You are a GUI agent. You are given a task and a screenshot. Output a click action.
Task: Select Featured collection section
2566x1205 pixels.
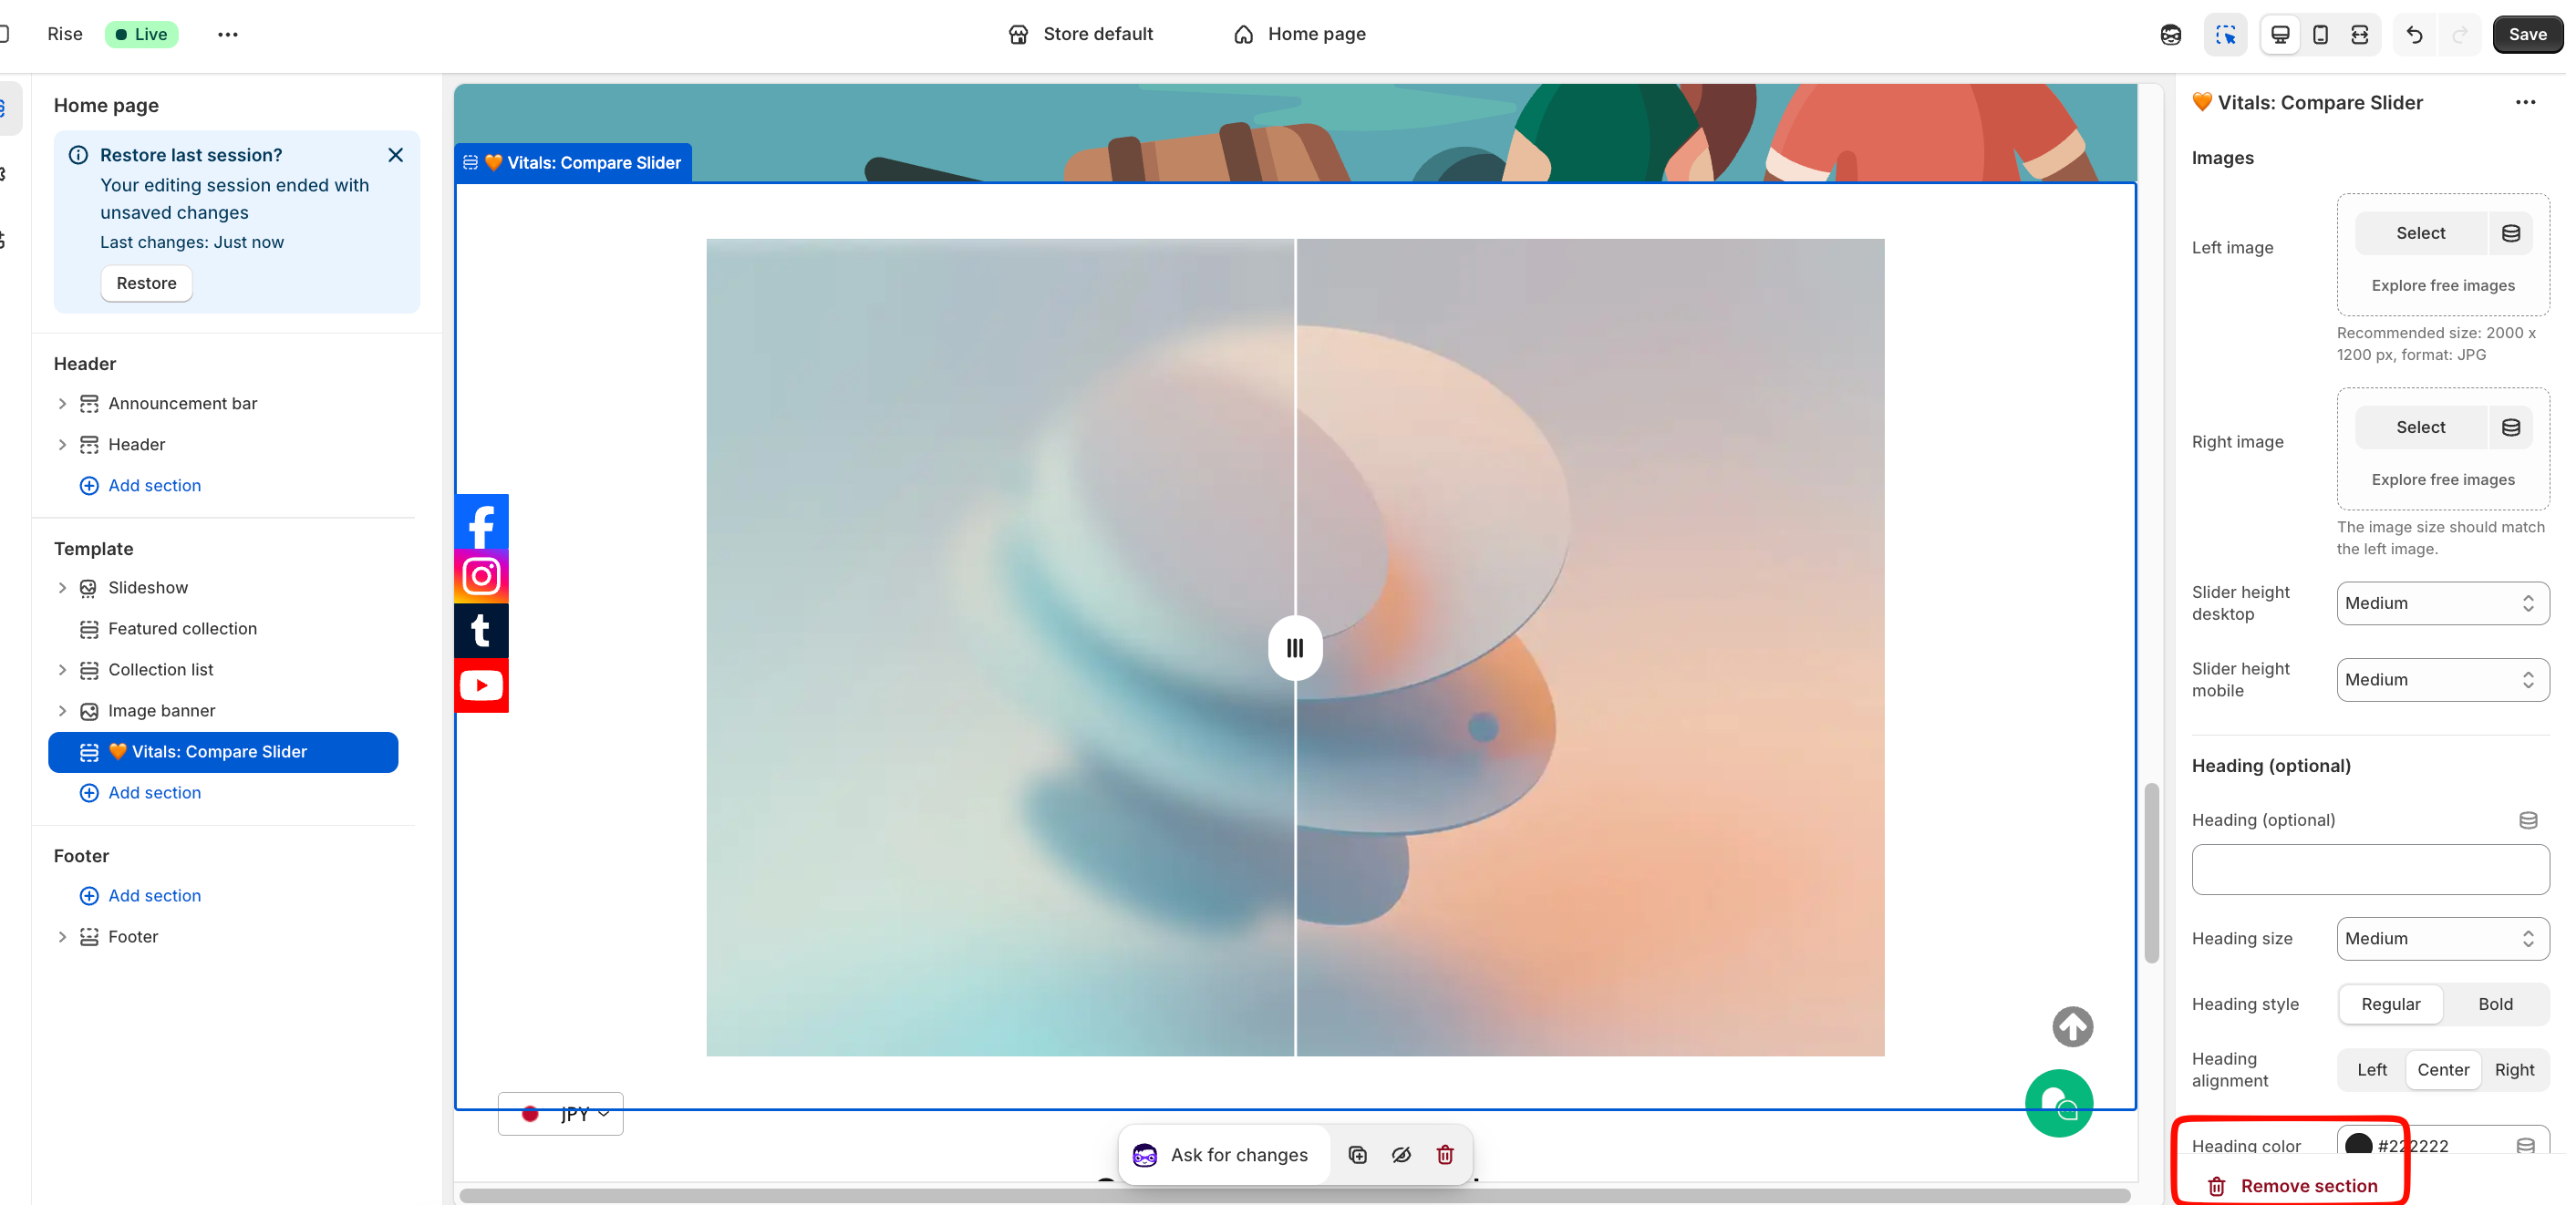(x=182, y=628)
